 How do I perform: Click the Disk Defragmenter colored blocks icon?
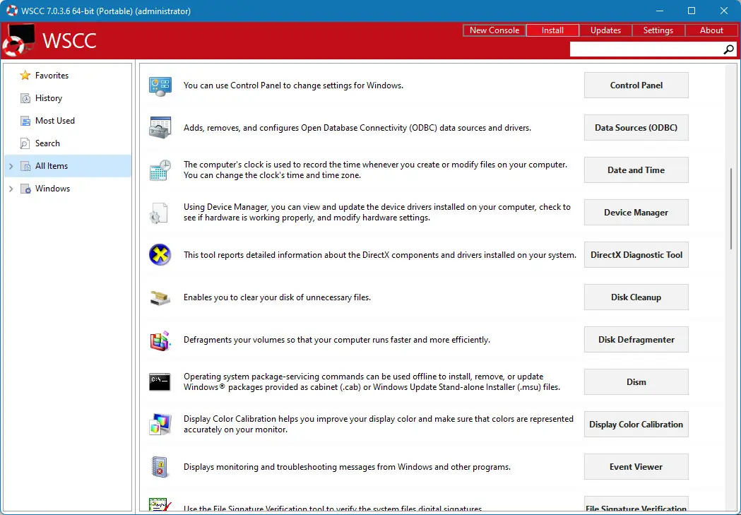pyautogui.click(x=160, y=341)
